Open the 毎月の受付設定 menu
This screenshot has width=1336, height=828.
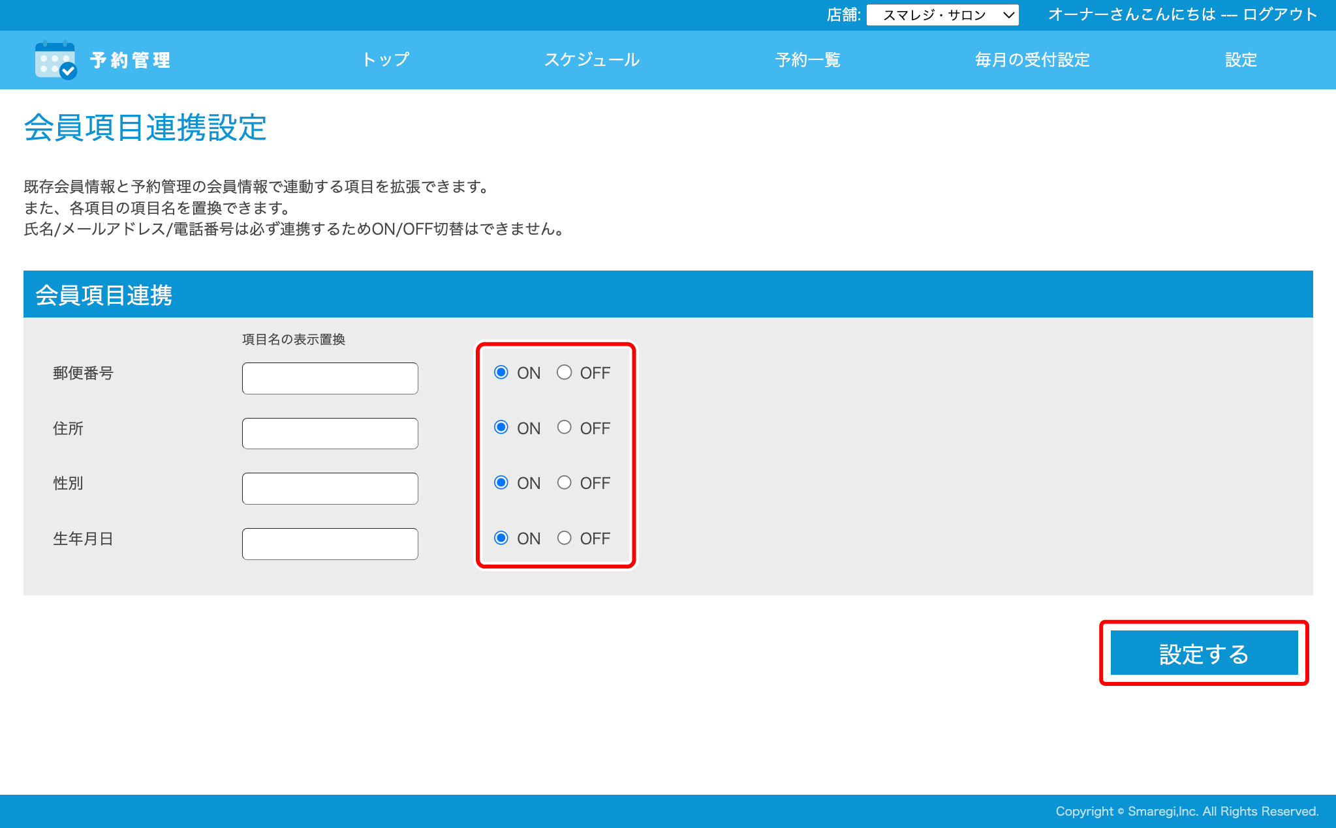tap(1032, 60)
